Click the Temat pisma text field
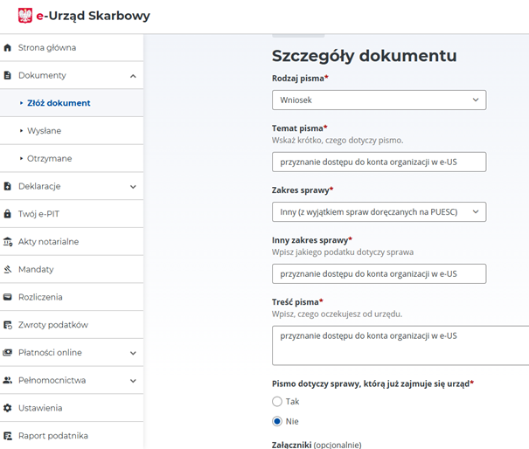 tap(379, 162)
